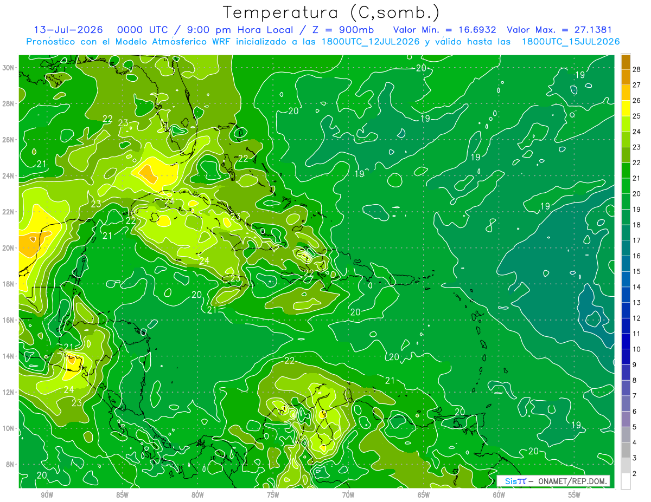Viewport: 651px width, 502px height.
Task: Click the 55W longitude axis label
Action: click(575, 495)
